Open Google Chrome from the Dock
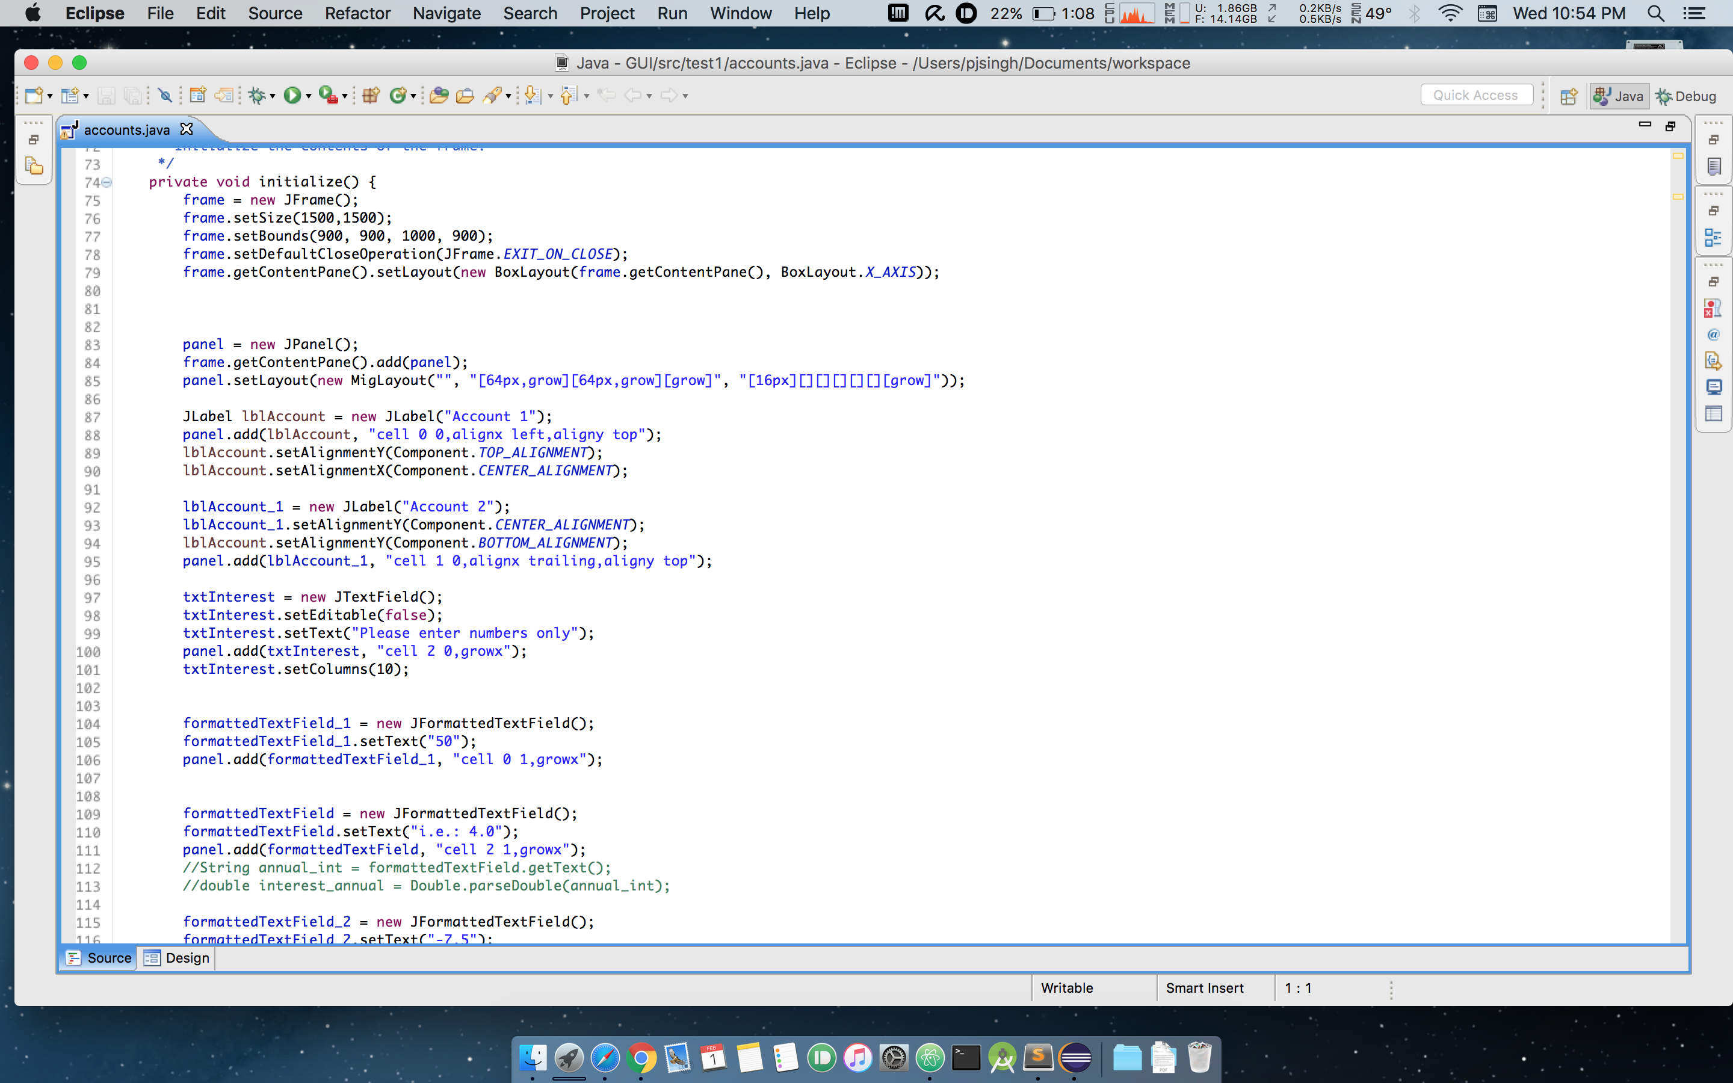The width and height of the screenshot is (1733, 1083). (x=641, y=1057)
